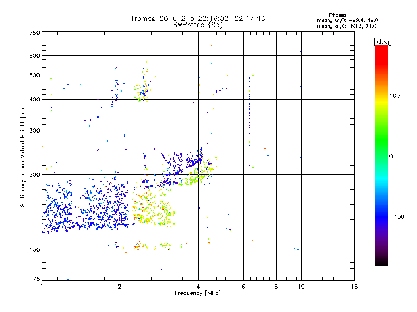The height and width of the screenshot is (312, 417).
Task: Click the '[deg]' colorbar unit label
Action: pos(383,42)
